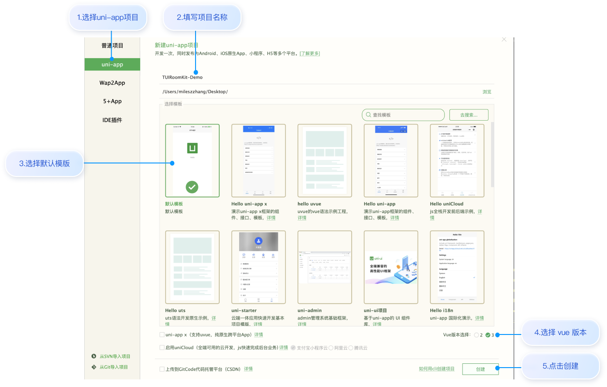Select the 默认模板 template thumbnail
The width and height of the screenshot is (607, 387).
click(x=192, y=160)
